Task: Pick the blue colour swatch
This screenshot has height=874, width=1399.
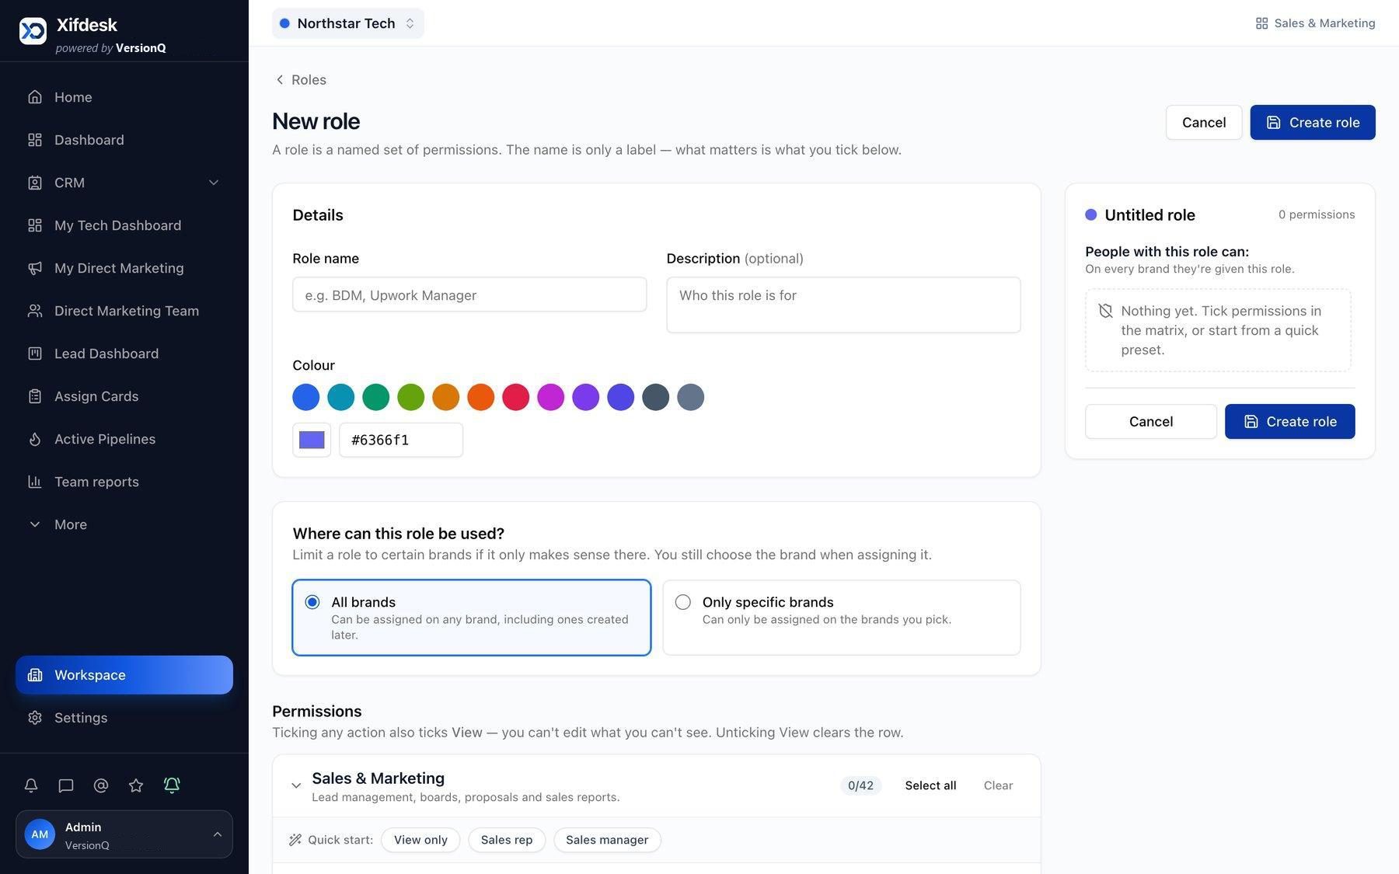Action: tap(306, 397)
